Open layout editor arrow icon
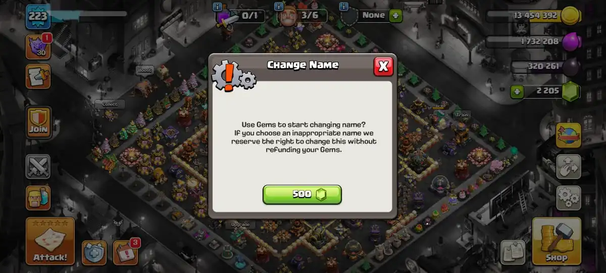This screenshot has height=273, width=606. (x=568, y=167)
